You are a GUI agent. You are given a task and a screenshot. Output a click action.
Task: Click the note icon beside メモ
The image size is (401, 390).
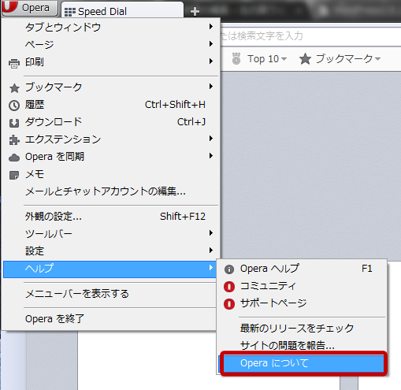(14, 175)
